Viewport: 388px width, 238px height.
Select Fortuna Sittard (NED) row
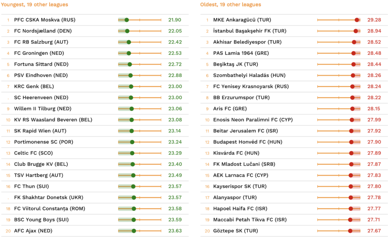95,64
